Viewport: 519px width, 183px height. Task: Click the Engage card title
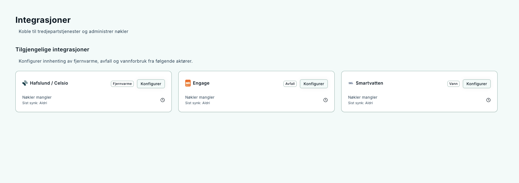pyautogui.click(x=201, y=83)
